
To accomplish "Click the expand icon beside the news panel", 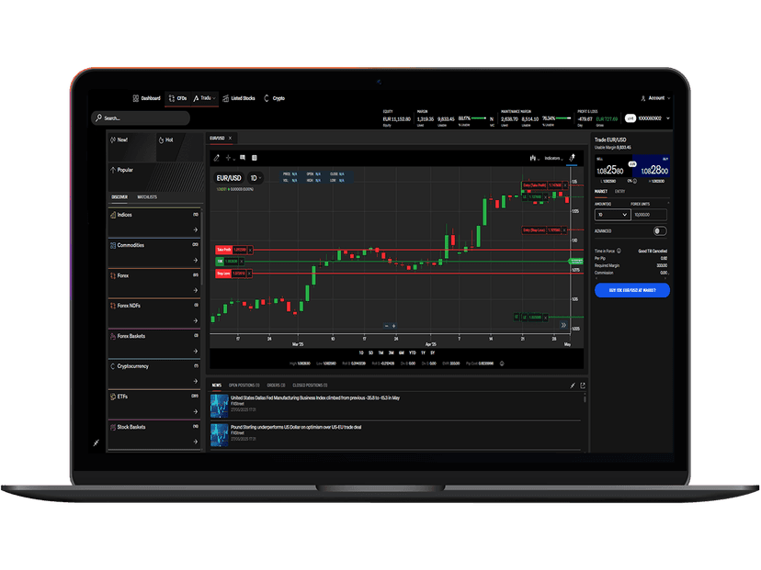I will (581, 385).
